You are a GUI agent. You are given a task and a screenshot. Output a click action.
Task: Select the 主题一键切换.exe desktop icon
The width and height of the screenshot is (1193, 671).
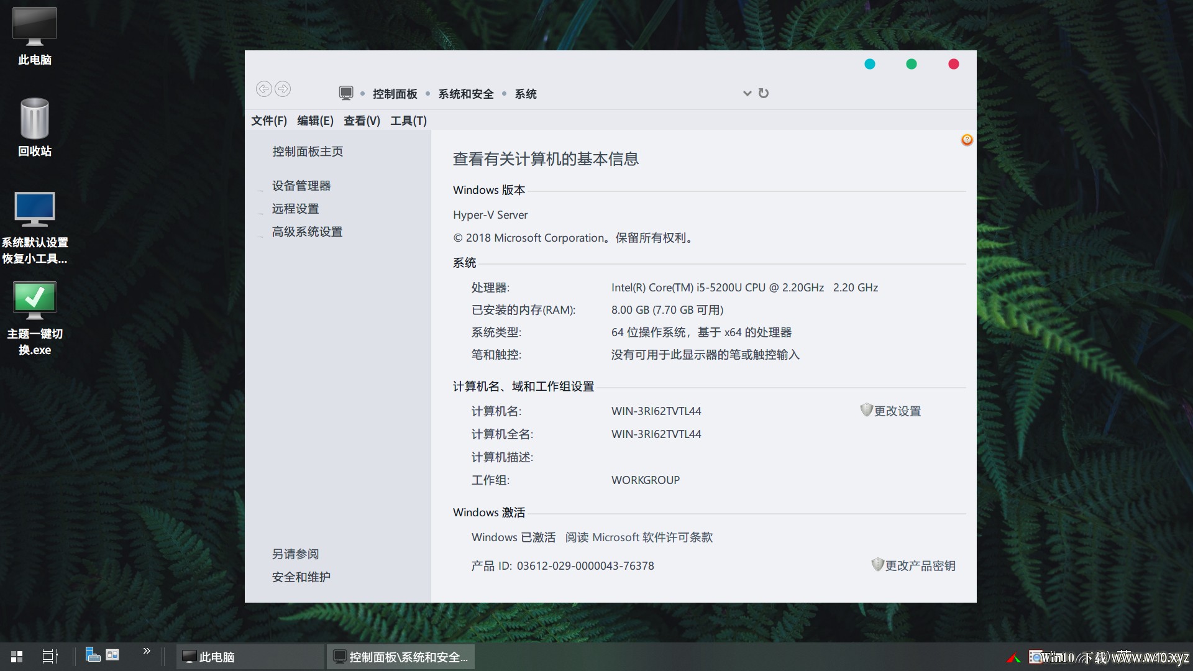(35, 319)
